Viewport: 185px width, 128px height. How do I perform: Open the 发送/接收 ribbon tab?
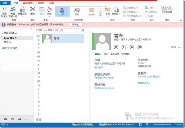pos(28,2)
